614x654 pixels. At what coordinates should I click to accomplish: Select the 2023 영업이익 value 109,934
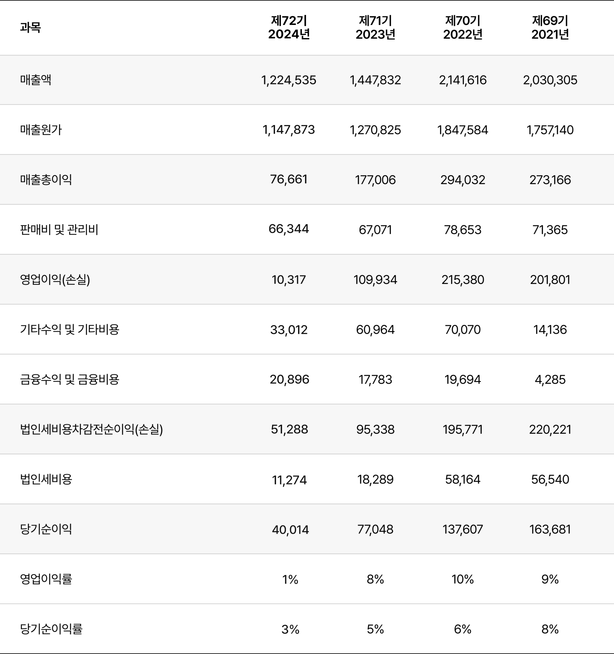click(x=375, y=280)
